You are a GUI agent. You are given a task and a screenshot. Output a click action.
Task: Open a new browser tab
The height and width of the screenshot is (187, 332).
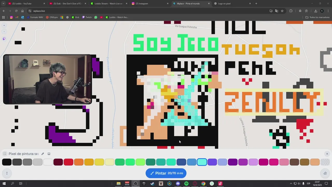click(x=256, y=4)
